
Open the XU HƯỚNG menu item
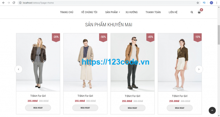click(131, 12)
